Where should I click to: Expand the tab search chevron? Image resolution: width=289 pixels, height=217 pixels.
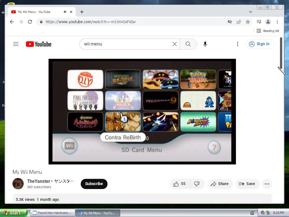pyautogui.click(x=251, y=12)
